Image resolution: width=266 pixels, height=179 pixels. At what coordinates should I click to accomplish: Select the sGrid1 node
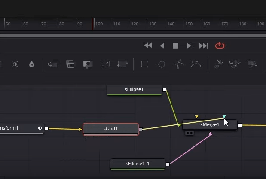(110, 129)
